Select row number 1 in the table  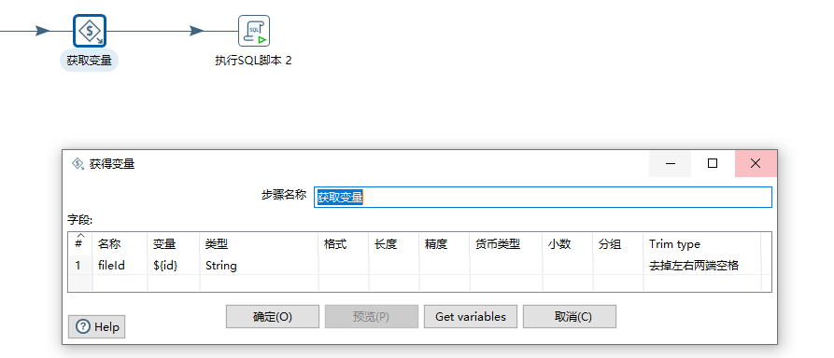[x=79, y=266]
